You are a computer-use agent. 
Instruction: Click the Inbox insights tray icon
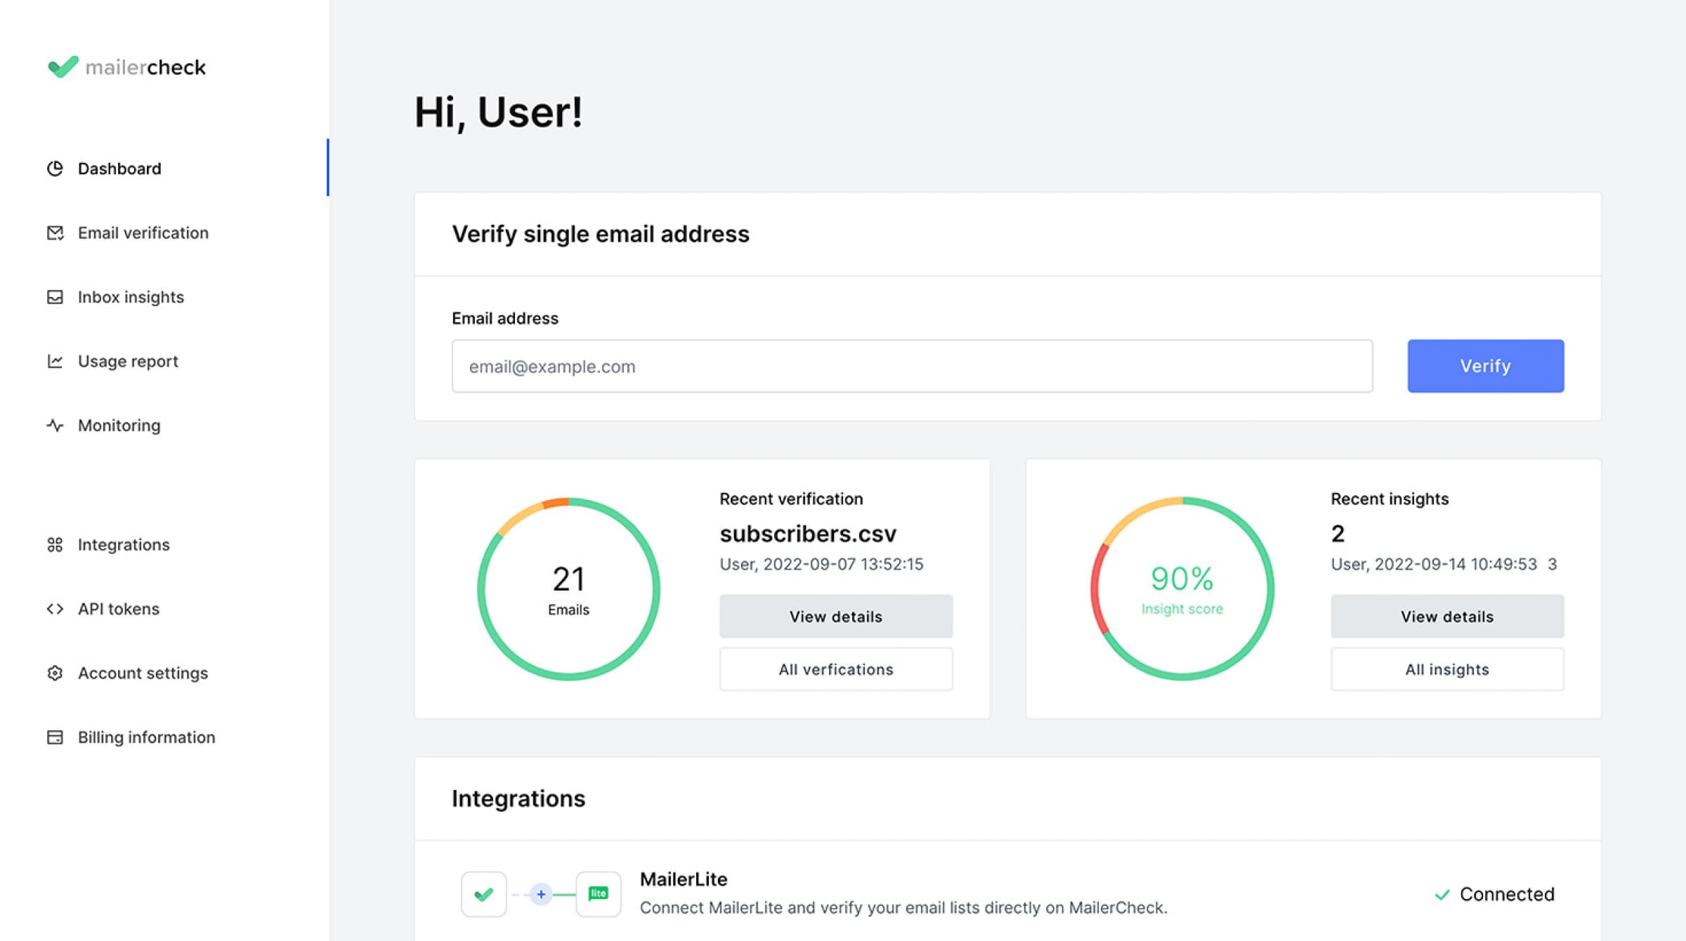[x=55, y=297]
